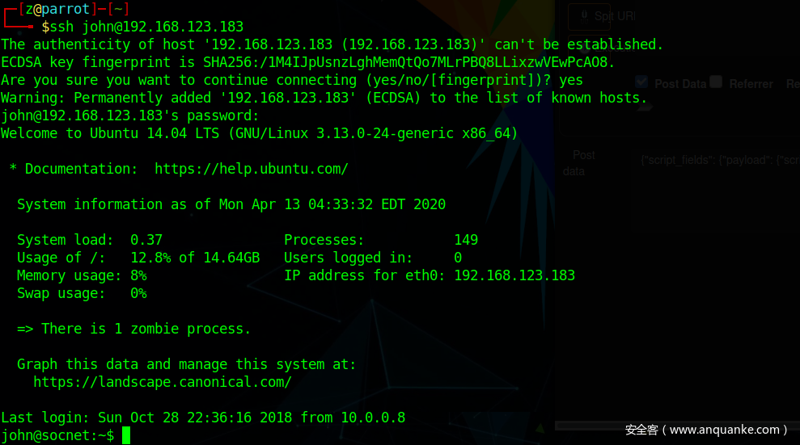Click the Split URL button

tap(604, 16)
